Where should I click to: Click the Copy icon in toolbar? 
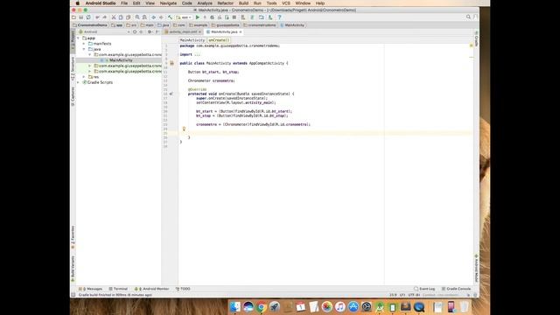(x=121, y=17)
